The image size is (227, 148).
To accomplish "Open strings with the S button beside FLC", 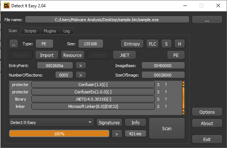I will 167,44.
